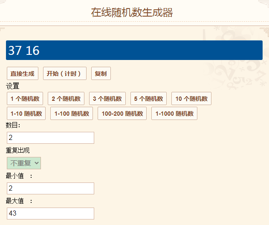This screenshot has width=269, height=225.
Task: Choose the 1-100 随机数 range preset
Action: [x=72, y=114]
